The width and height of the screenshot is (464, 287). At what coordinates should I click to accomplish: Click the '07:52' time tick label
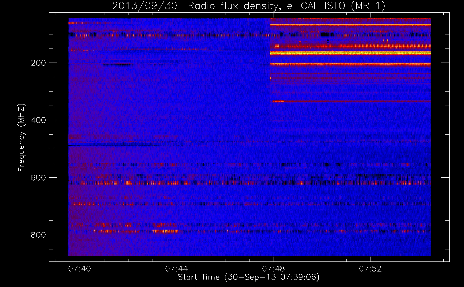pos(371,269)
